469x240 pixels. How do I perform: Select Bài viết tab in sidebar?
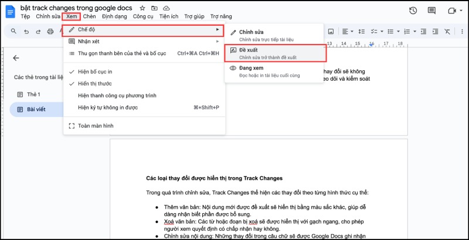(36, 109)
